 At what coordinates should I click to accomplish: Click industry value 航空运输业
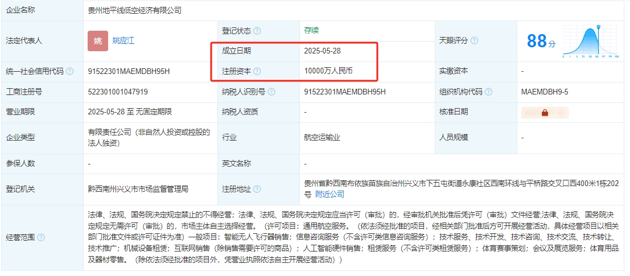(322, 137)
